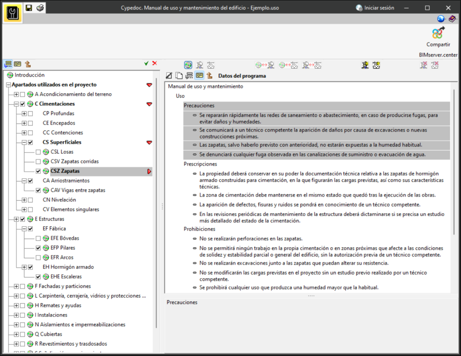The height and width of the screenshot is (356, 461).
Task: Enable the CSL Losas checkbox
Action: [x=38, y=152]
